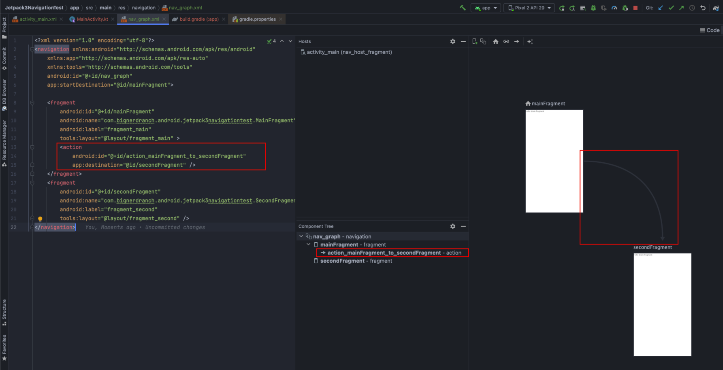
Task: Click the navigation folder breadcrumb
Action: (x=143, y=8)
